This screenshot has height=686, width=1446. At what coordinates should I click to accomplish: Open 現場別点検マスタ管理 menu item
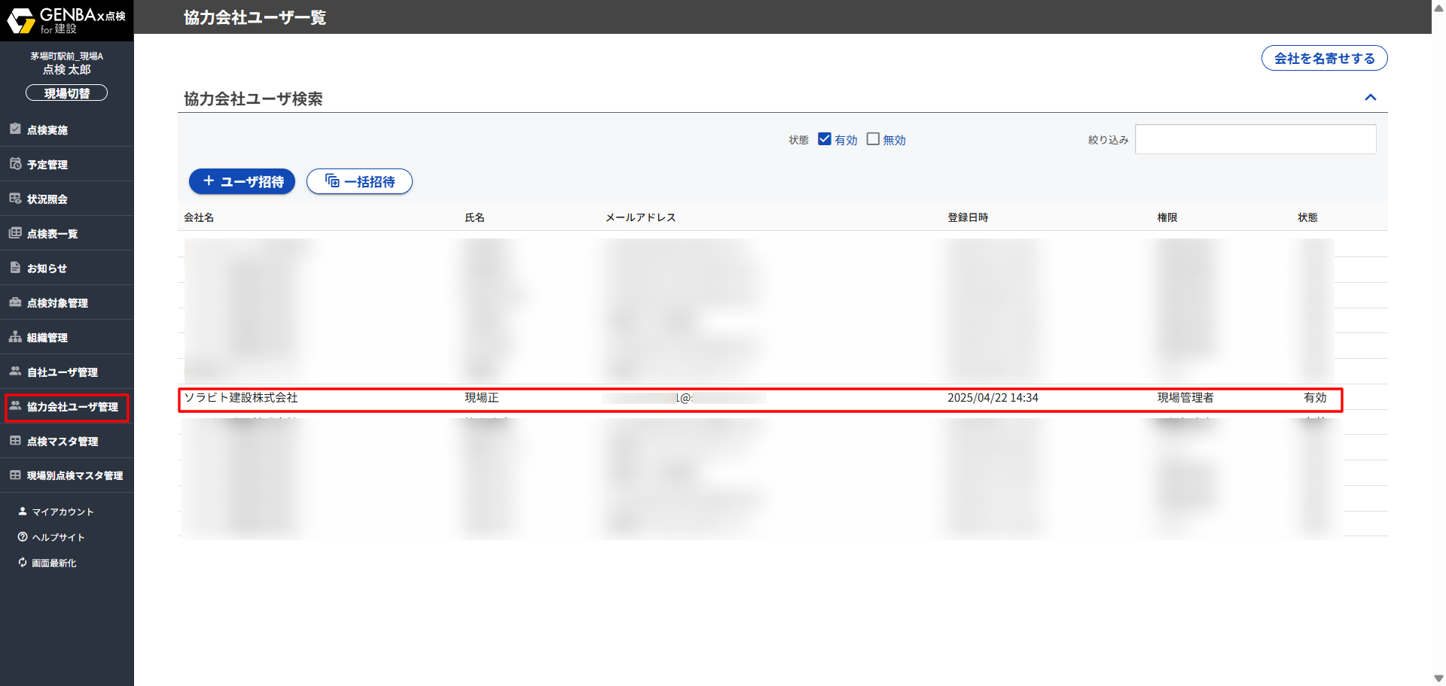click(x=75, y=476)
